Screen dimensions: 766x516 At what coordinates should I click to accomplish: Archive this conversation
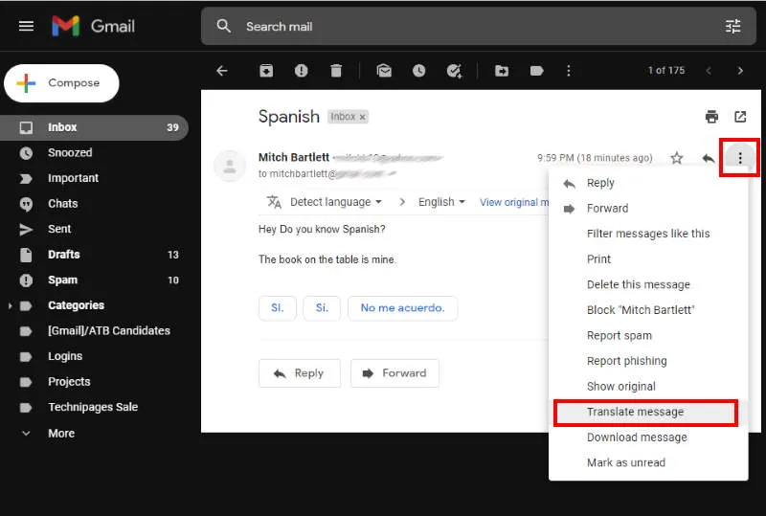[266, 71]
